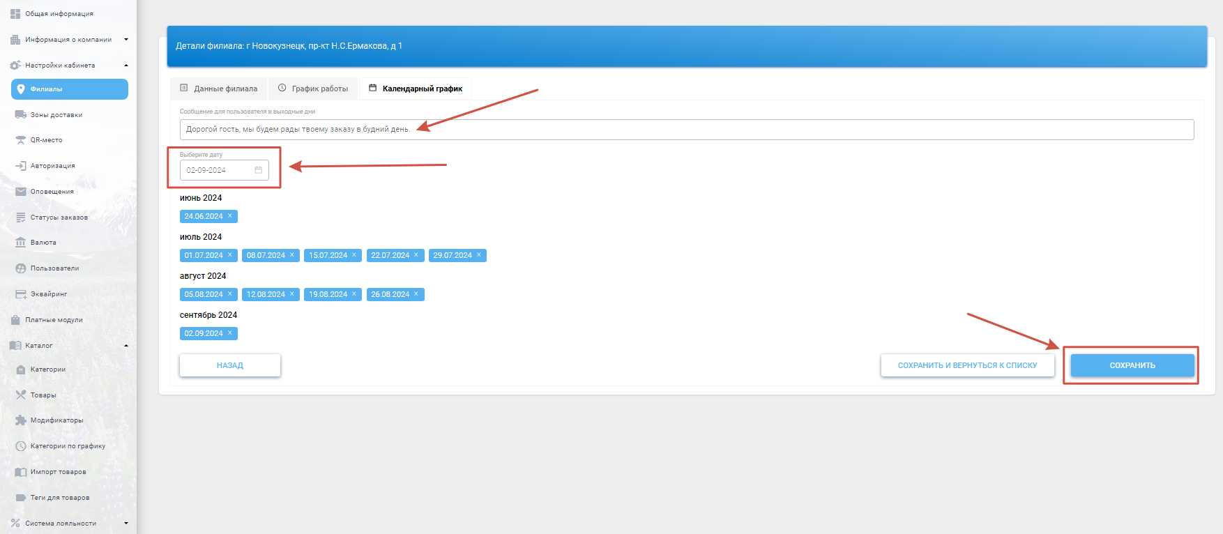This screenshot has width=1223, height=534.
Task: Click the Оповещения envelope icon
Action: [21, 192]
